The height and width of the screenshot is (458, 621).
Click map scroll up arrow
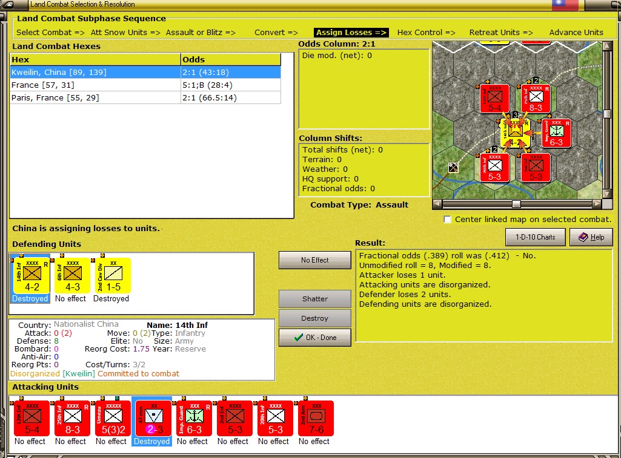coord(607,46)
